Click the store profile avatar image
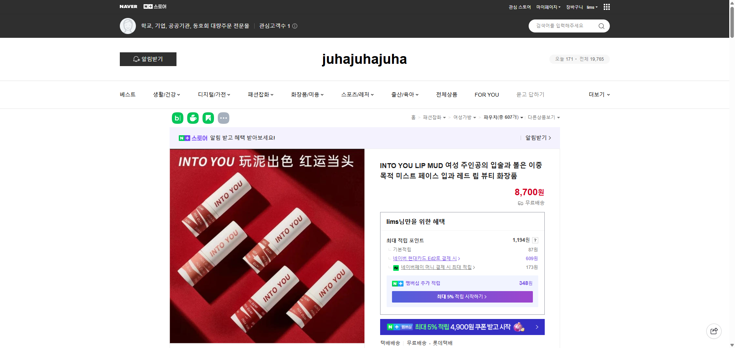 pyautogui.click(x=128, y=26)
